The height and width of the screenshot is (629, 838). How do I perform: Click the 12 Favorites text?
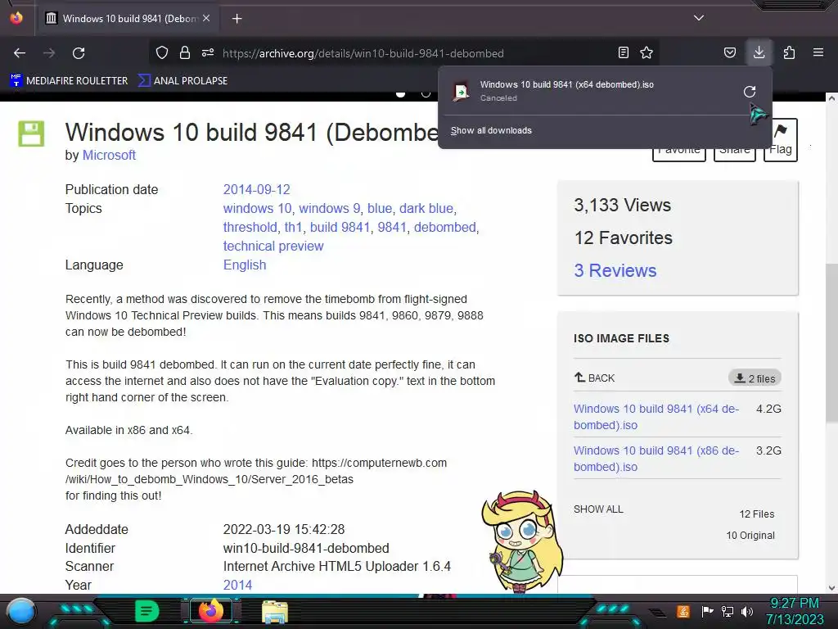pyautogui.click(x=623, y=238)
